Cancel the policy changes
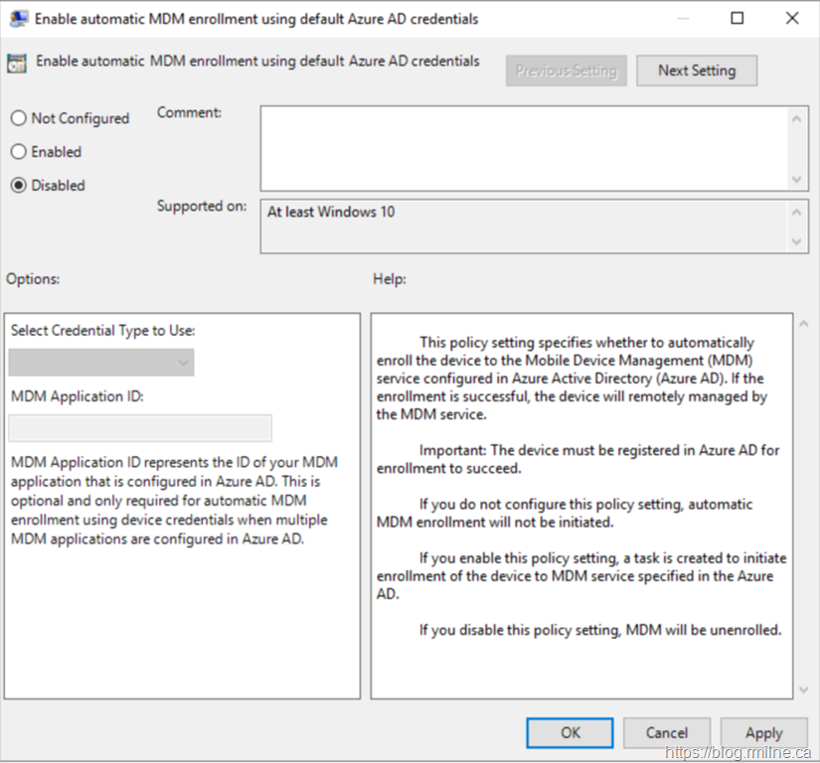Screen dimensions: 820x763 point(666,733)
